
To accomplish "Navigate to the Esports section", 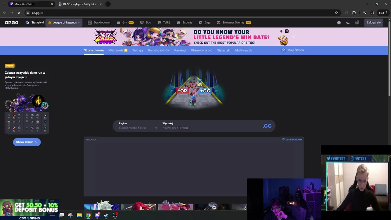I will [x=185, y=23].
